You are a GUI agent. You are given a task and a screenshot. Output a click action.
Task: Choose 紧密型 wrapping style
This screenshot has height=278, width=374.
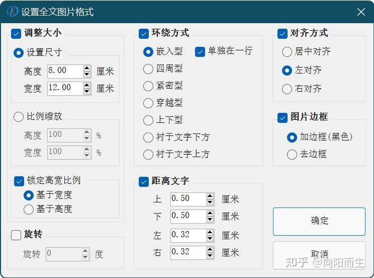tap(148, 86)
